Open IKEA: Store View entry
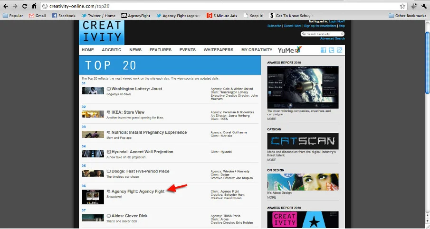Viewport: 430px width, 229px height. click(128, 112)
